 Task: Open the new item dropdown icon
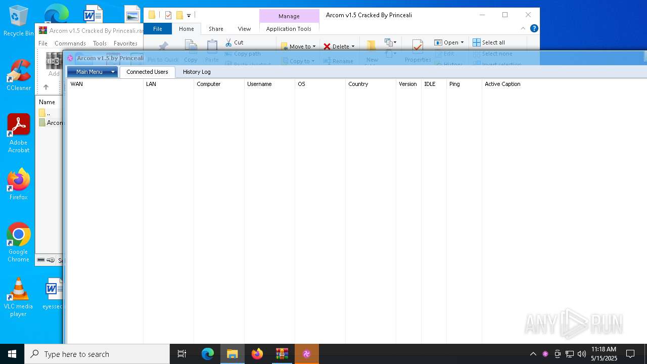pyautogui.click(x=390, y=42)
